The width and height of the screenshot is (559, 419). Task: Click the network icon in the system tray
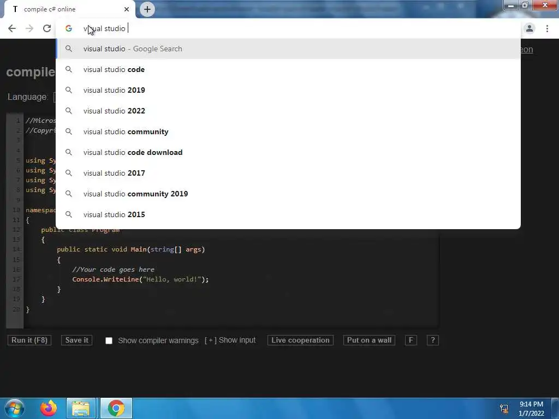[504, 408]
